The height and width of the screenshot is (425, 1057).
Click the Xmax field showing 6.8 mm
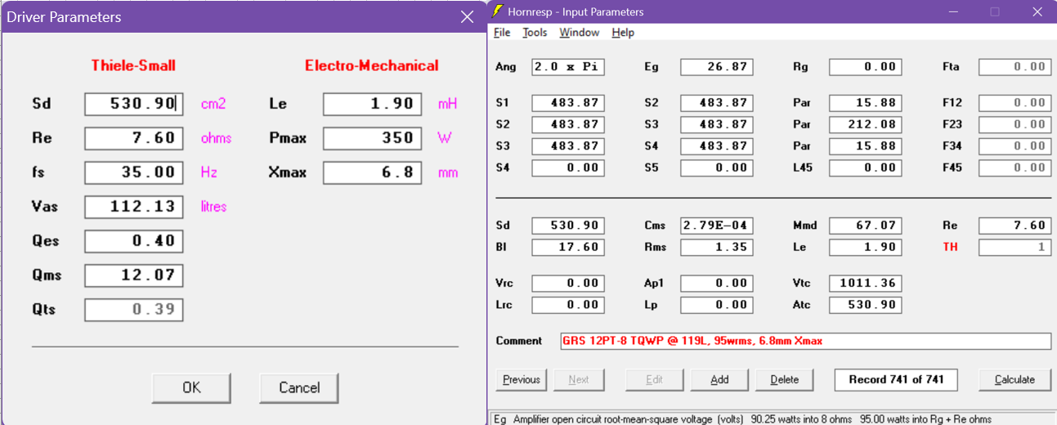373,172
